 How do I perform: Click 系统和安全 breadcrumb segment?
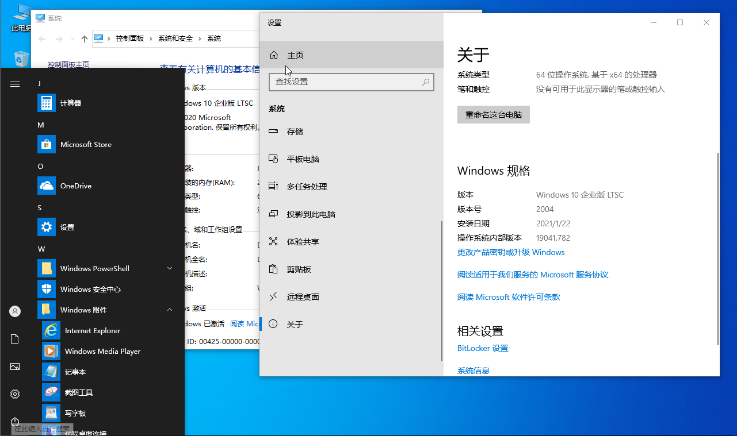(175, 38)
